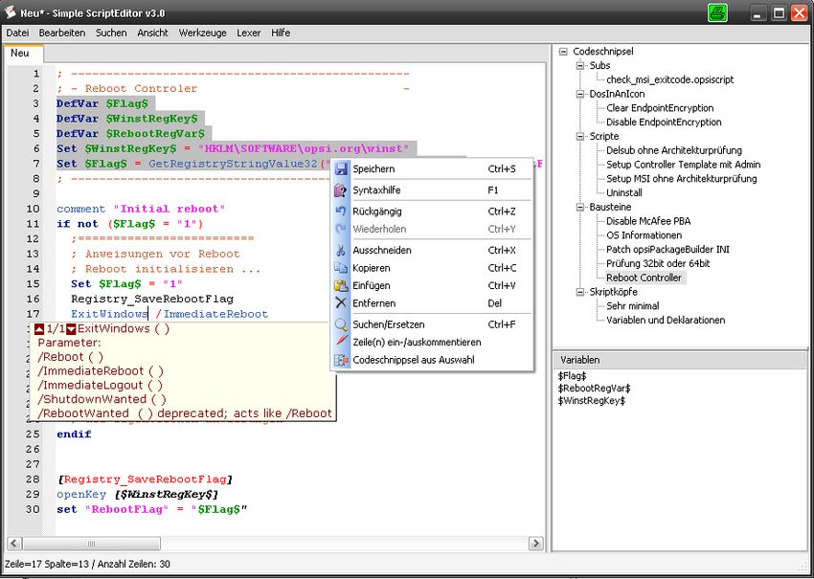Choose Ausschneiden in the context menu
The height and width of the screenshot is (579, 814).
pos(432,251)
